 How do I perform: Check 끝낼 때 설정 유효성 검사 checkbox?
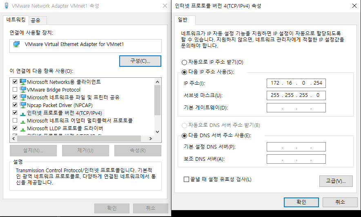187,180
